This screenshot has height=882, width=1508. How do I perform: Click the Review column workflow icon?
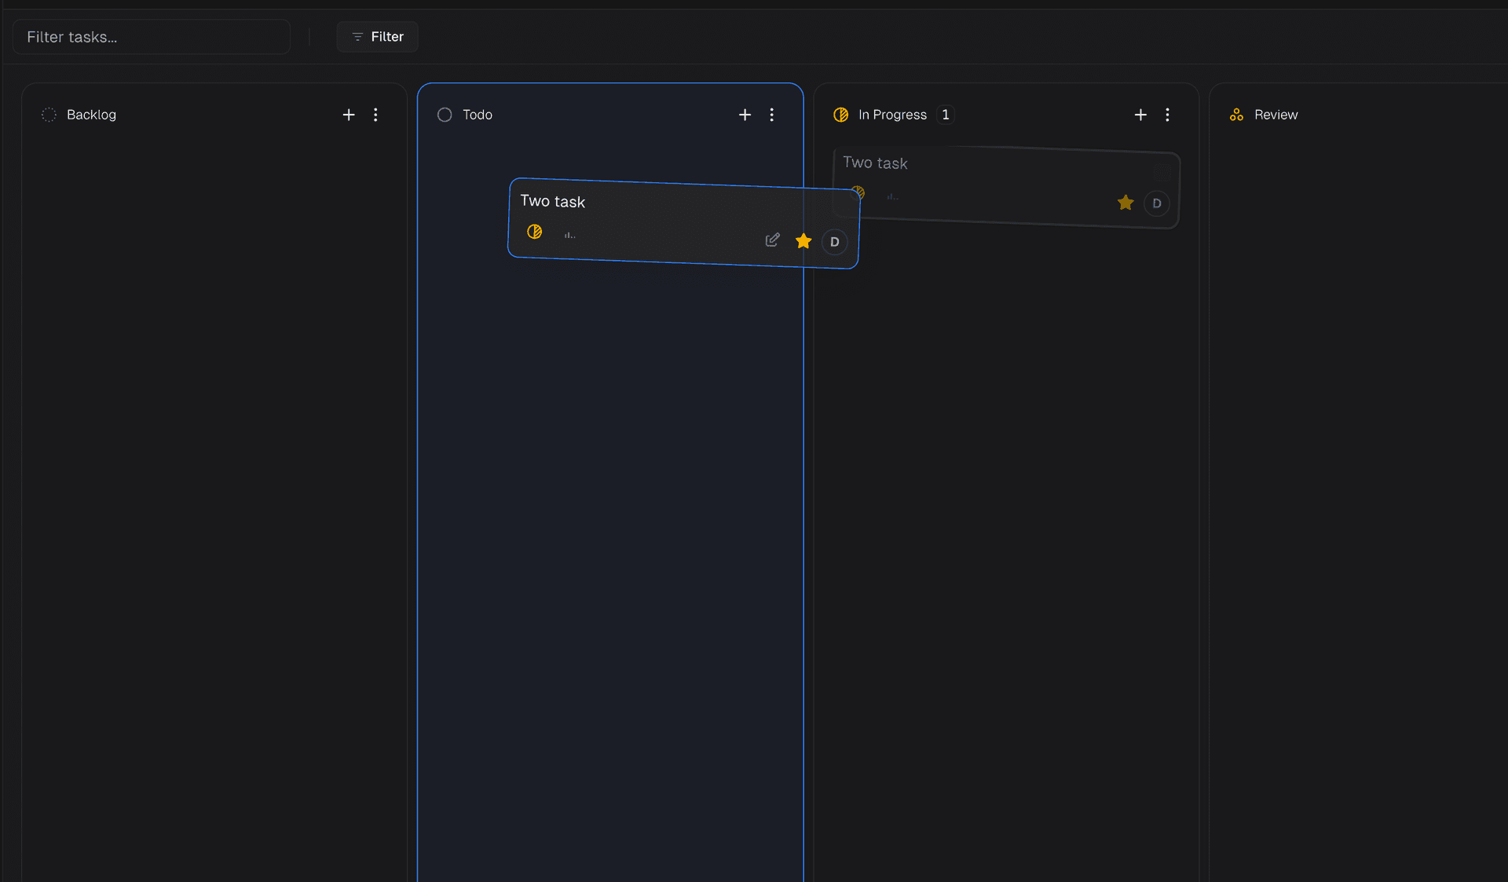pyautogui.click(x=1236, y=115)
